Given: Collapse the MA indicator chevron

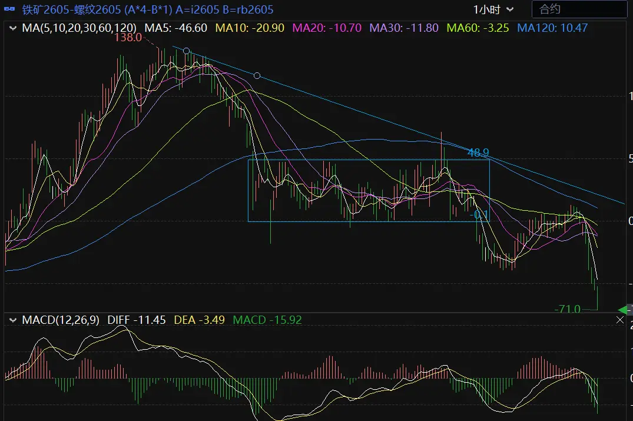Looking at the screenshot, I should coord(12,28).
